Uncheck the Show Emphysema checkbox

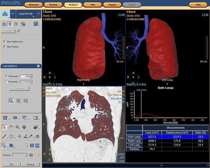pyautogui.click(x=4, y=42)
